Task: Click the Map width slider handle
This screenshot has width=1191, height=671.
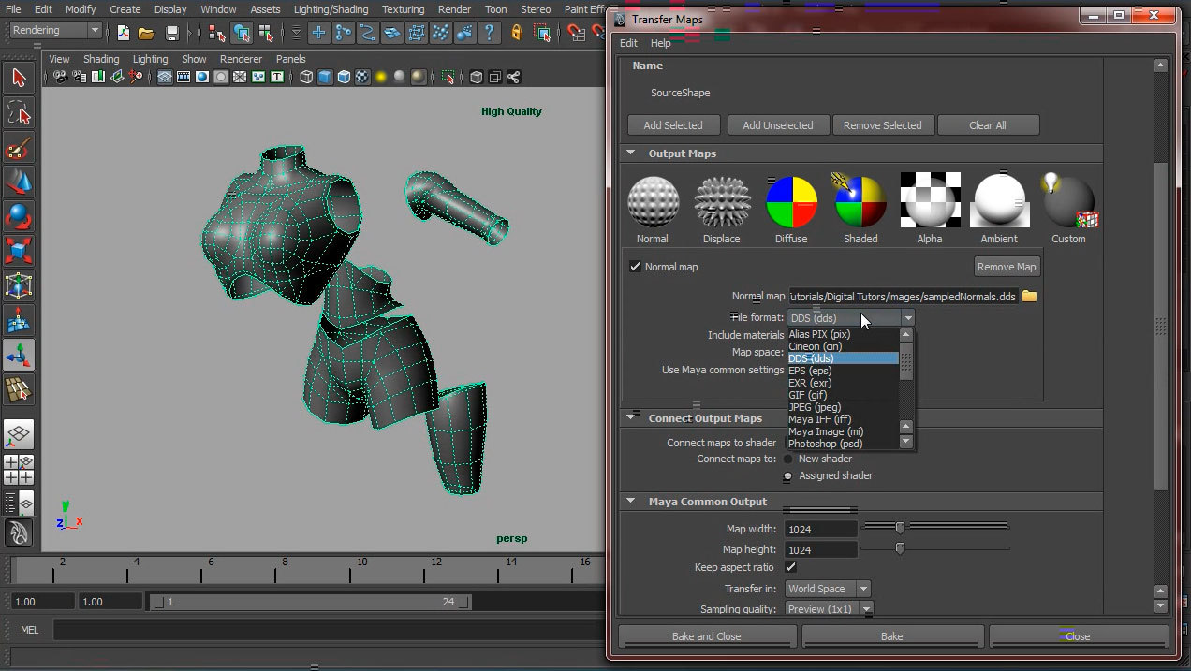Action: pos(900,528)
